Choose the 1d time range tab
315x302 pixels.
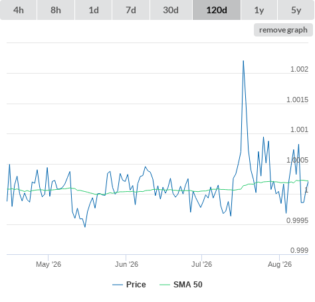94,10
